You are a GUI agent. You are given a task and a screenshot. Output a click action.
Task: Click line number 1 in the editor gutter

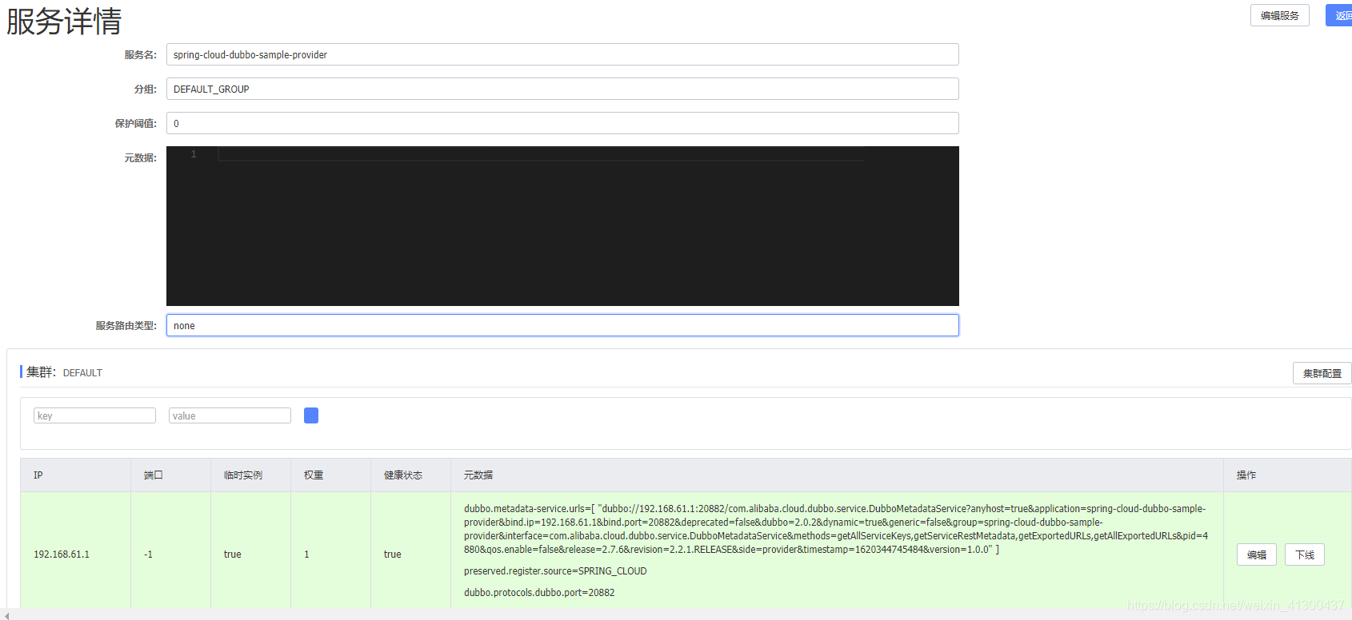194,154
